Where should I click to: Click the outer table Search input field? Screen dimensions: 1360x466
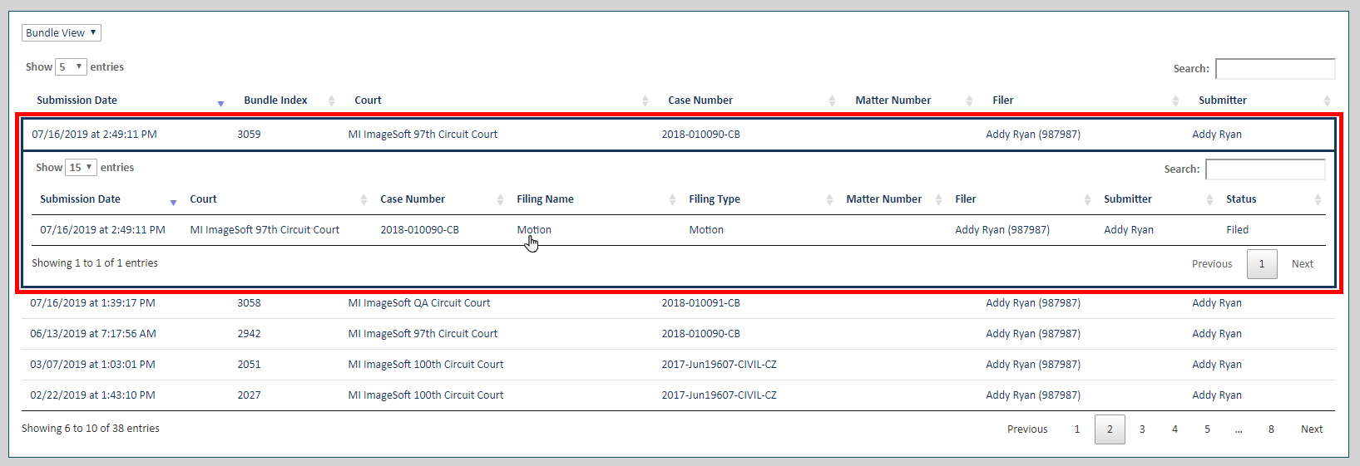point(1275,69)
